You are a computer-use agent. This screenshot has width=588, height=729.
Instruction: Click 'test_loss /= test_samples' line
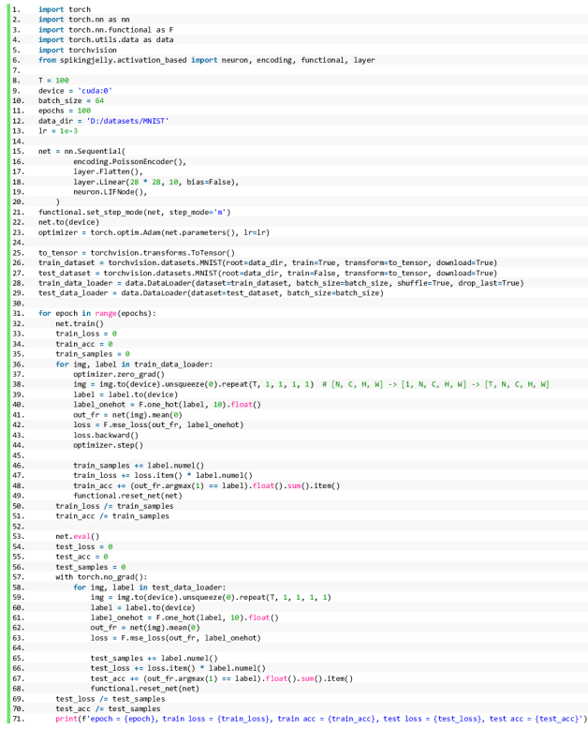point(110,699)
